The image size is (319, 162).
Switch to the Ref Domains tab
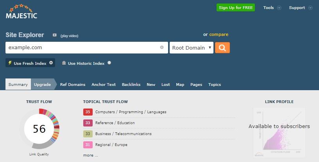(73, 85)
